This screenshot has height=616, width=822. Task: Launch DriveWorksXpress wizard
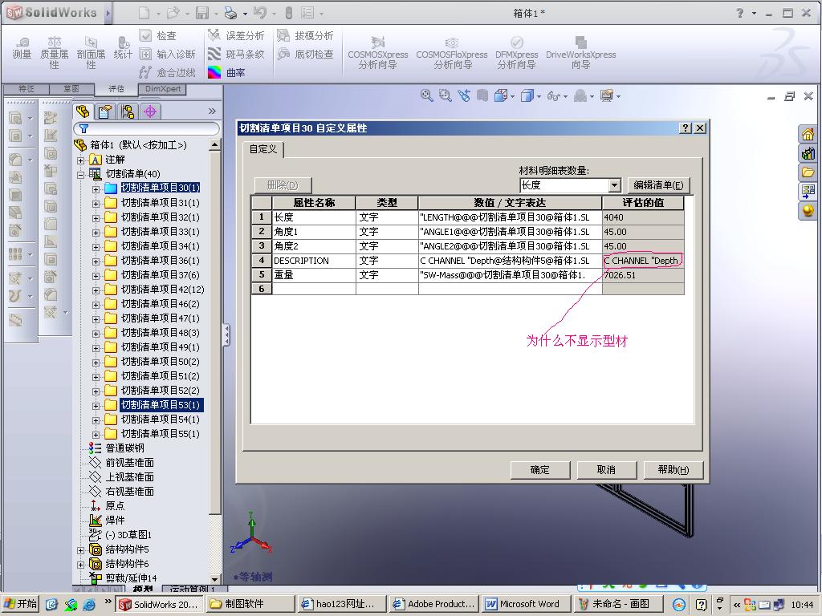tap(581, 53)
